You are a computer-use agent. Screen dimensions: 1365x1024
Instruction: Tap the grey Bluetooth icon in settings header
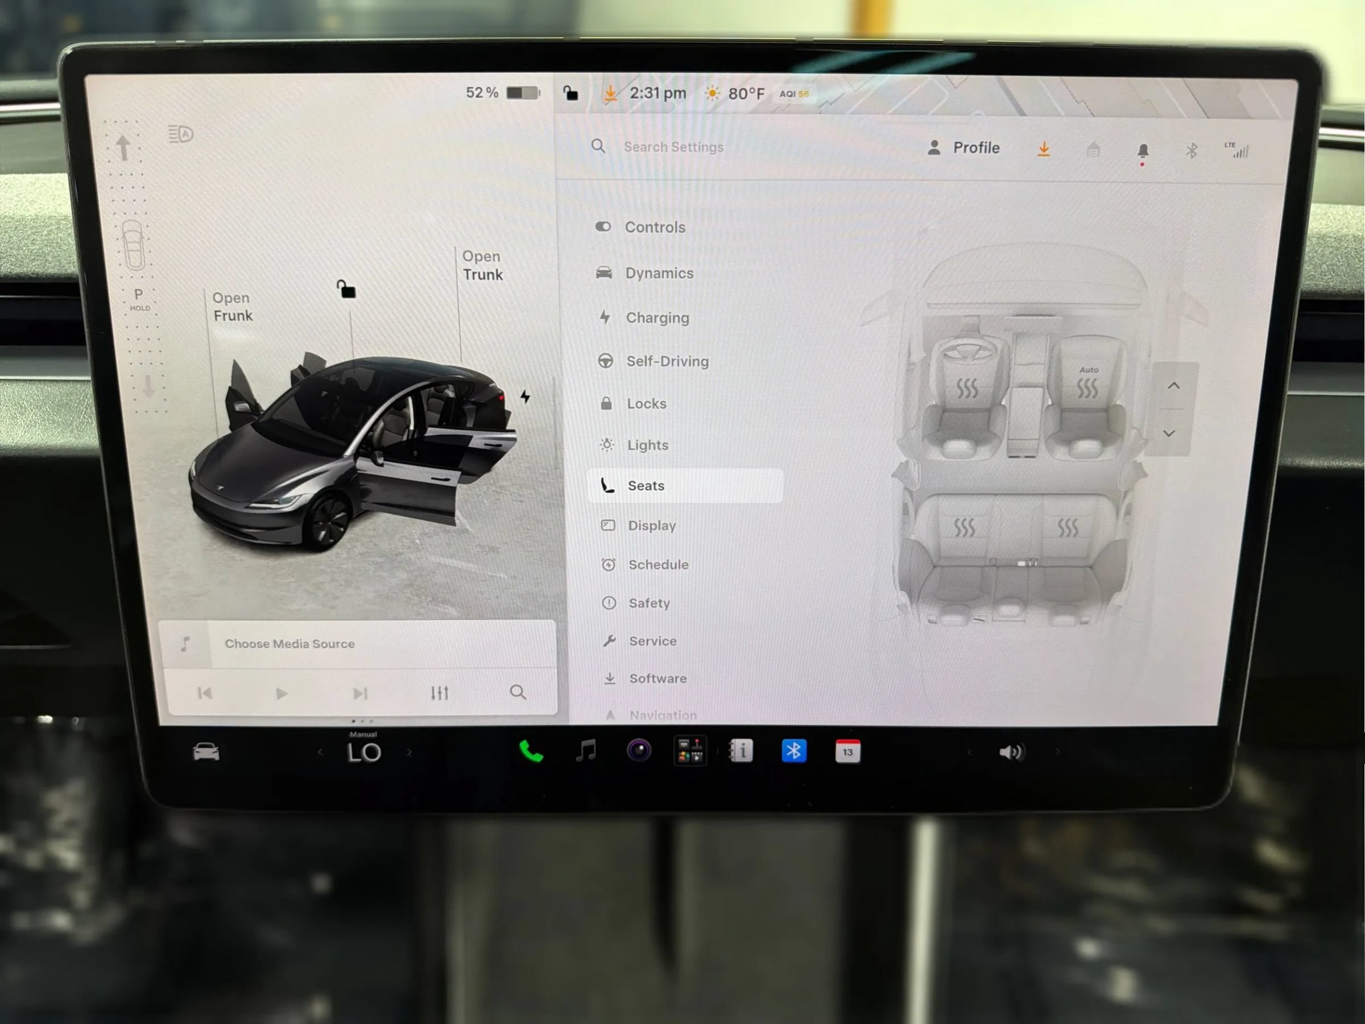[1191, 150]
